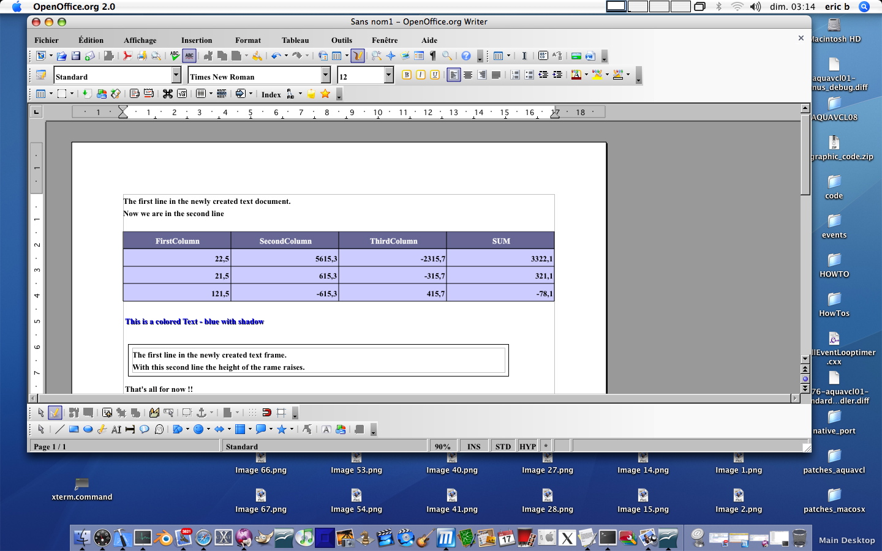Select the Ellipse drawing tool
This screenshot has width=882, height=551.
[88, 430]
